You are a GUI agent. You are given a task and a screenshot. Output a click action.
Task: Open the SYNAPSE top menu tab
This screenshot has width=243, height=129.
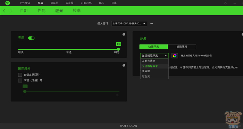click(25, 3)
